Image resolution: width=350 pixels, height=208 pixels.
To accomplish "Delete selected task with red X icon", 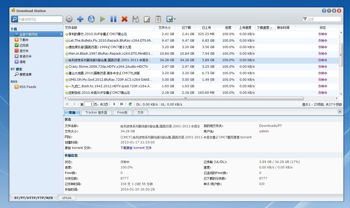I will tap(125, 19).
